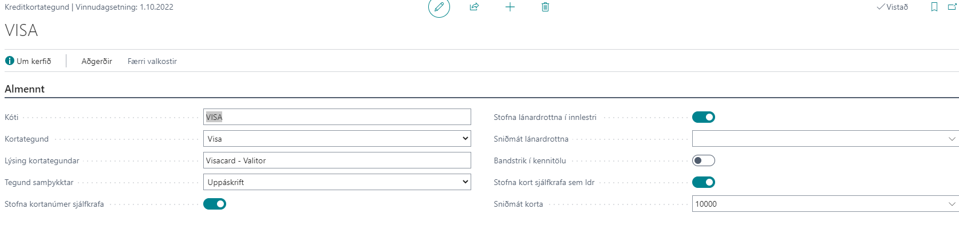
Task: Click the pencil edit icon
Action: (x=439, y=7)
